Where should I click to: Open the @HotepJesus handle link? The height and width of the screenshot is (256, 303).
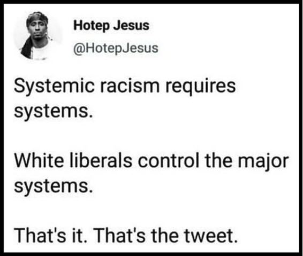click(116, 48)
